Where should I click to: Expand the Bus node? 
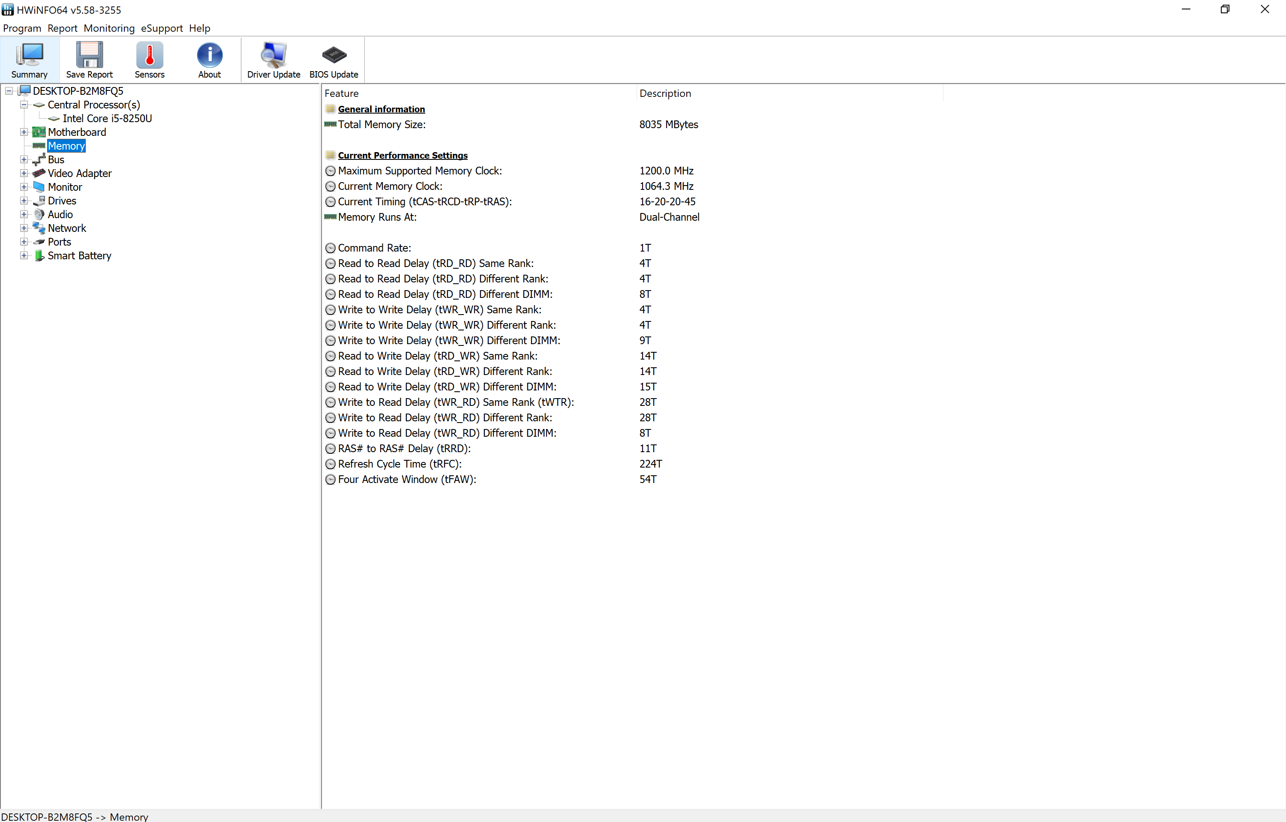(24, 159)
